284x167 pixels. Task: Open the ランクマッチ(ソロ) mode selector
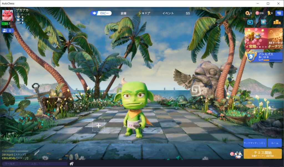[255, 143]
